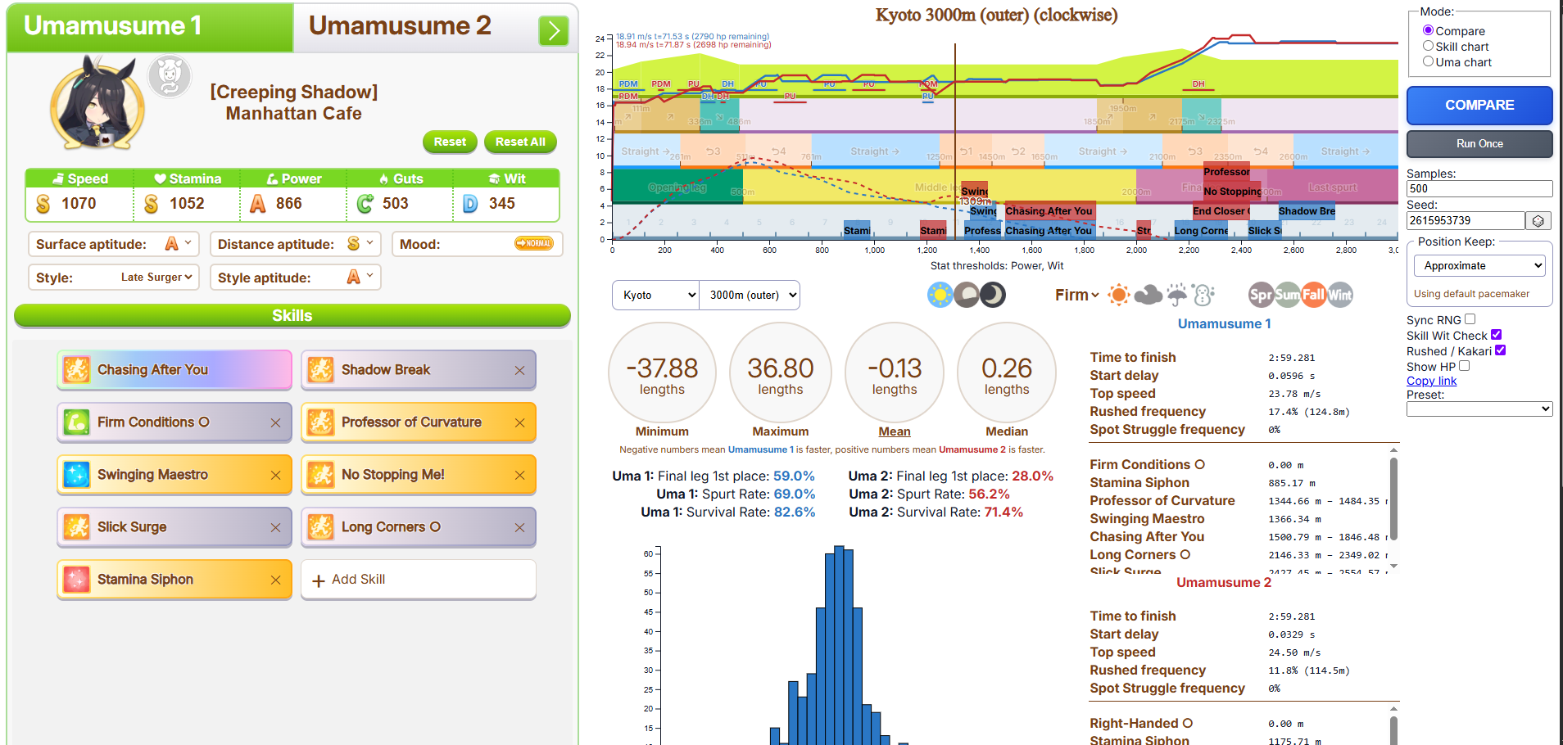
Task: Click the seed randomize dice icon
Action: 1538,221
